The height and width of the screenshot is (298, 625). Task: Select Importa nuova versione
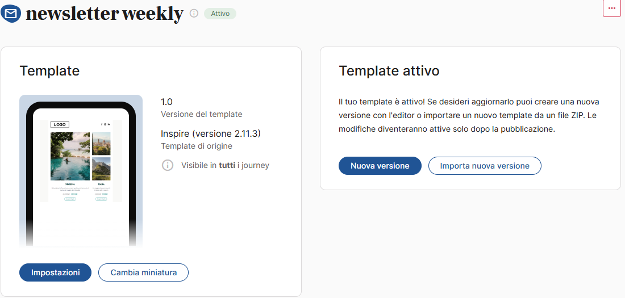[485, 166]
